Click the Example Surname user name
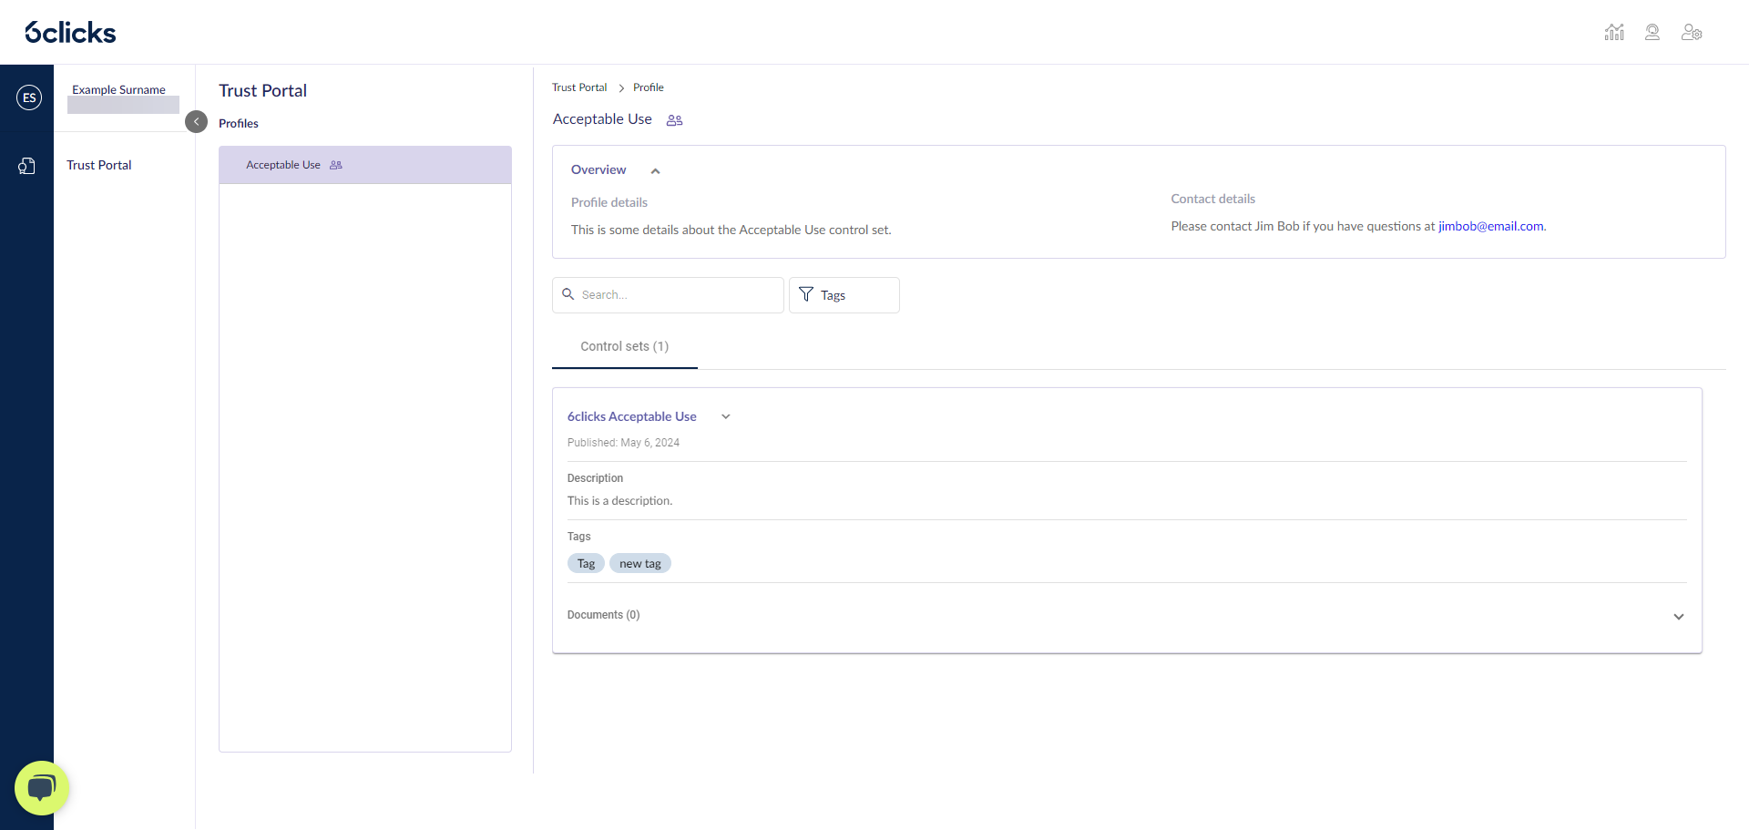This screenshot has width=1749, height=830. coord(119,89)
